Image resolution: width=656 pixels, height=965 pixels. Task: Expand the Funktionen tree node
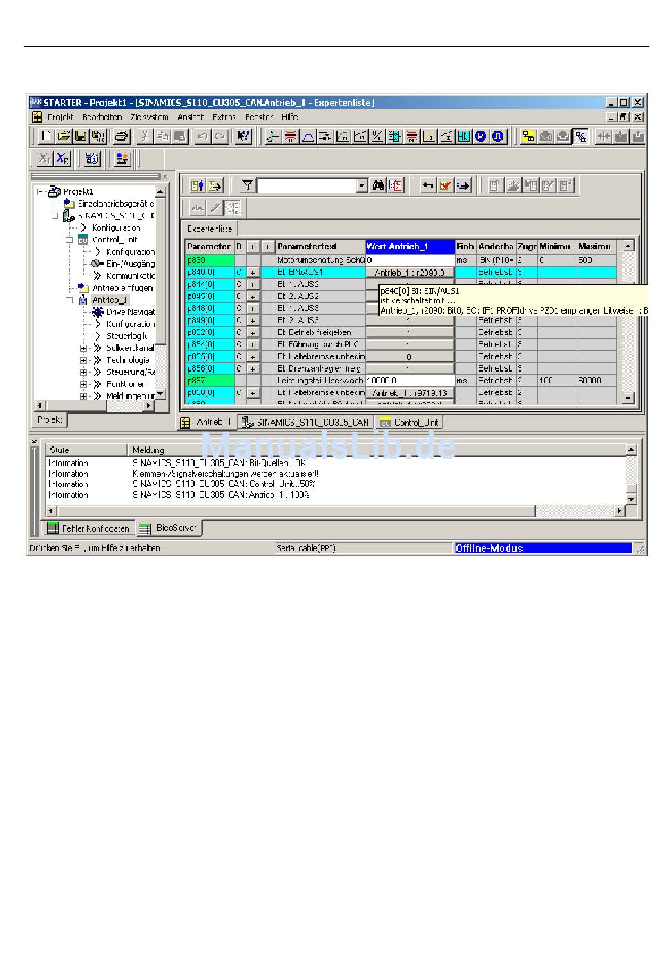84,384
